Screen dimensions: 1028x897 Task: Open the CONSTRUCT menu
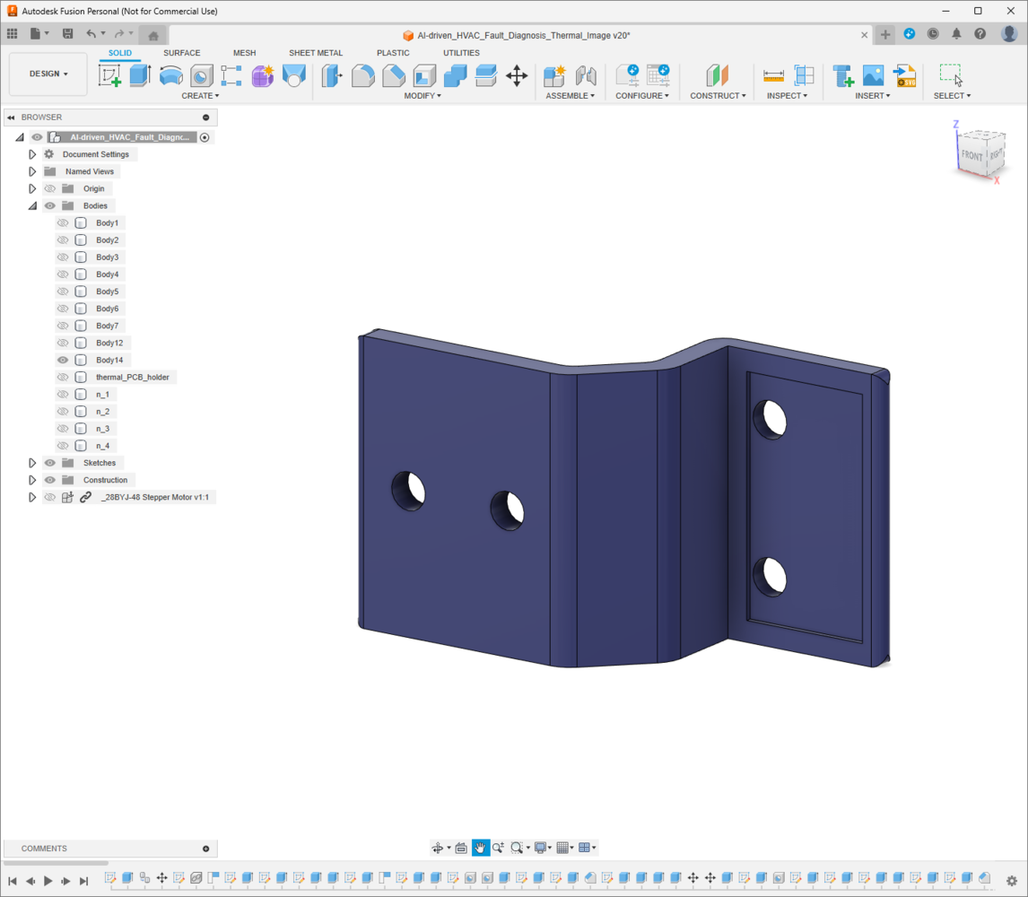(x=718, y=96)
